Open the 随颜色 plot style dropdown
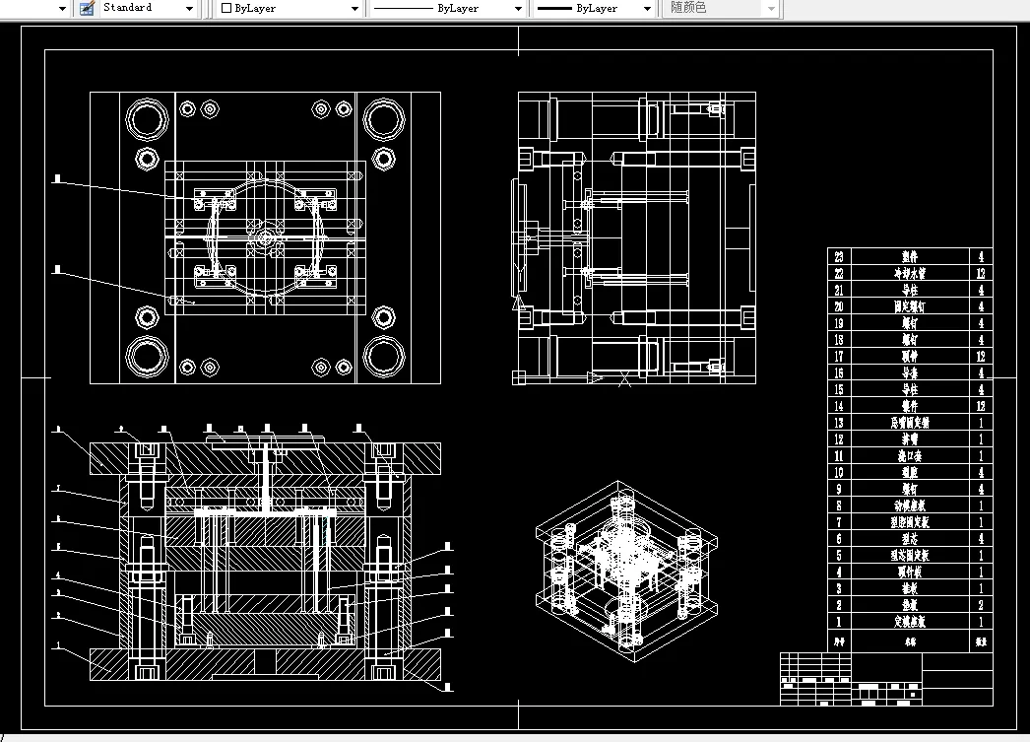 (771, 9)
